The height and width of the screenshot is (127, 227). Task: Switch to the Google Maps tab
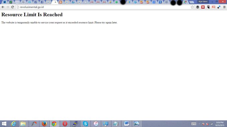185,2
